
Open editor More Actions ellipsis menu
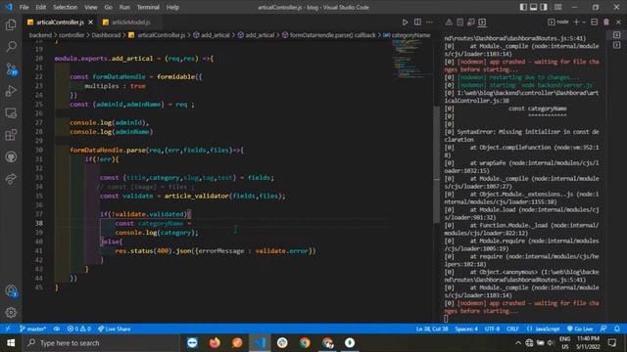(429, 22)
